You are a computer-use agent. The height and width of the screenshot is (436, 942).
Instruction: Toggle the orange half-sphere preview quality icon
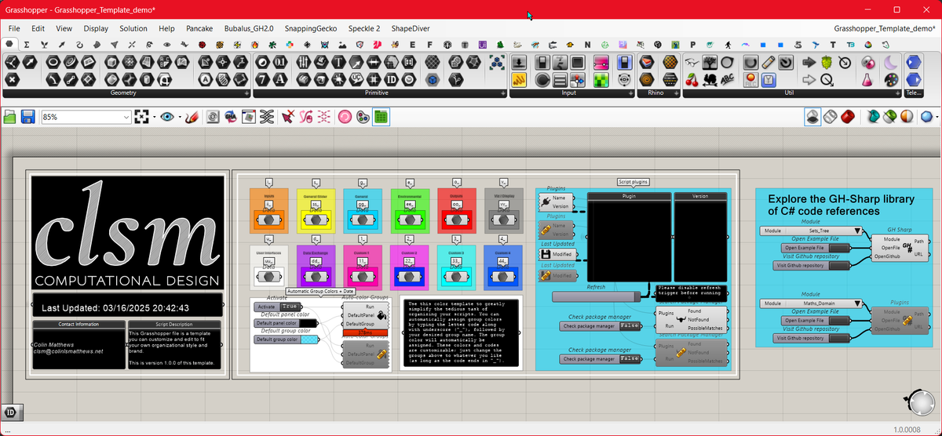pos(907,117)
